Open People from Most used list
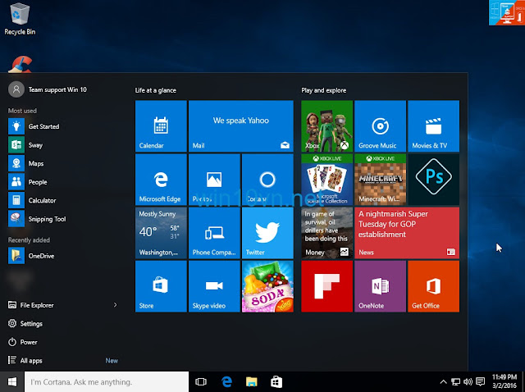This screenshot has height=392, width=525. [64, 182]
